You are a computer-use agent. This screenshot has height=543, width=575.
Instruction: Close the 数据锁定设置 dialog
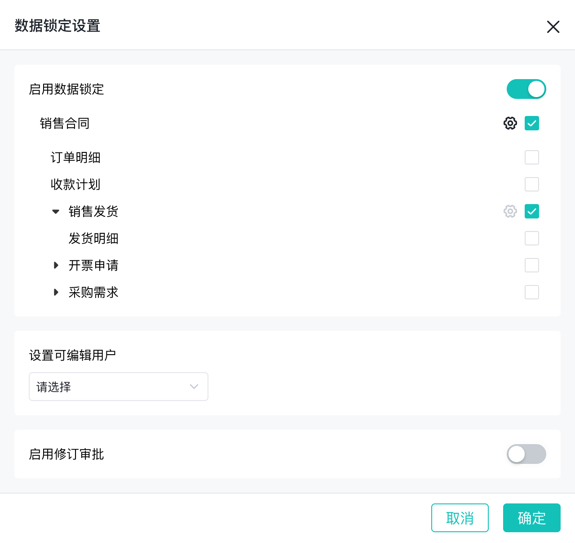click(x=553, y=27)
